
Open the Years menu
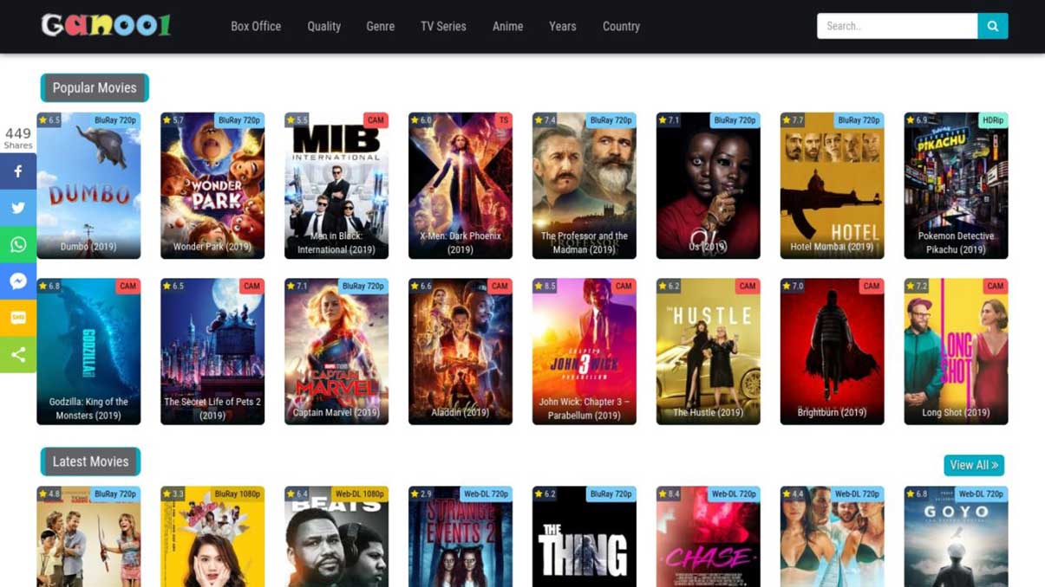[562, 26]
